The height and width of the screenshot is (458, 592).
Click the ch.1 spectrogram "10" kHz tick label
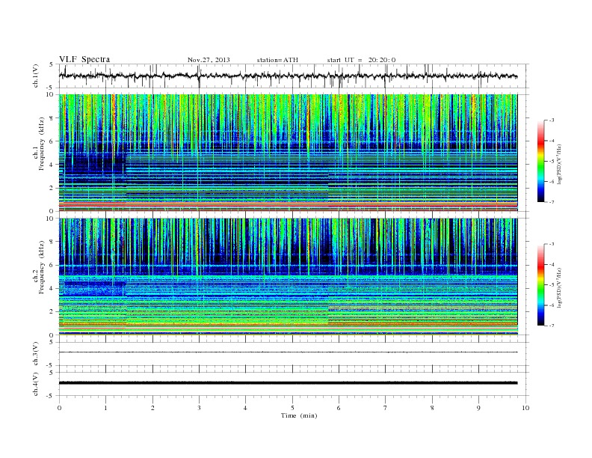(51, 94)
